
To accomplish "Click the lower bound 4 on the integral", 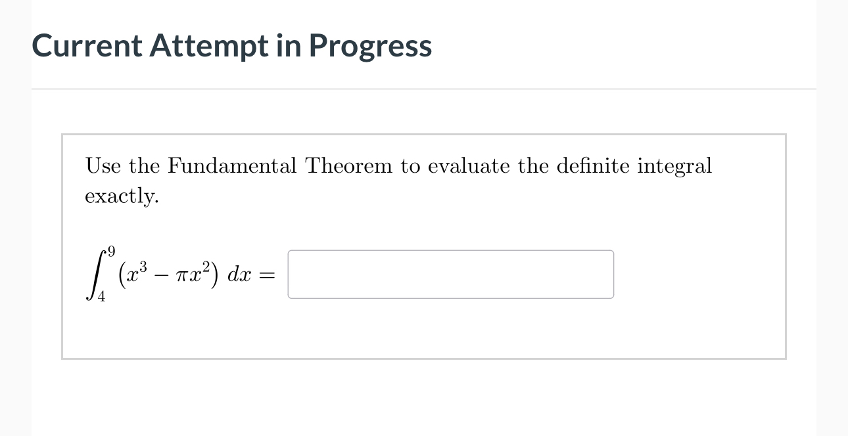I will point(103,295).
